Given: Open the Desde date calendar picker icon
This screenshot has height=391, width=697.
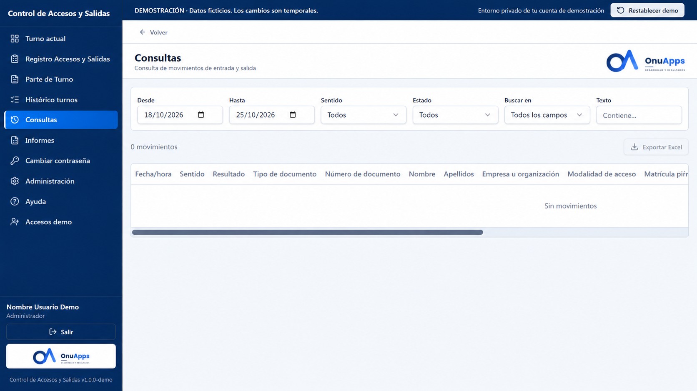Looking at the screenshot, I should click(201, 115).
